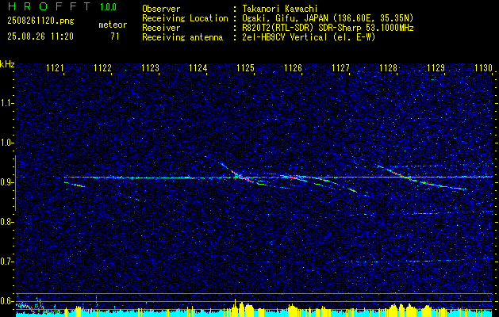
Task: Click the 1130 time marker
Action: tap(483, 68)
